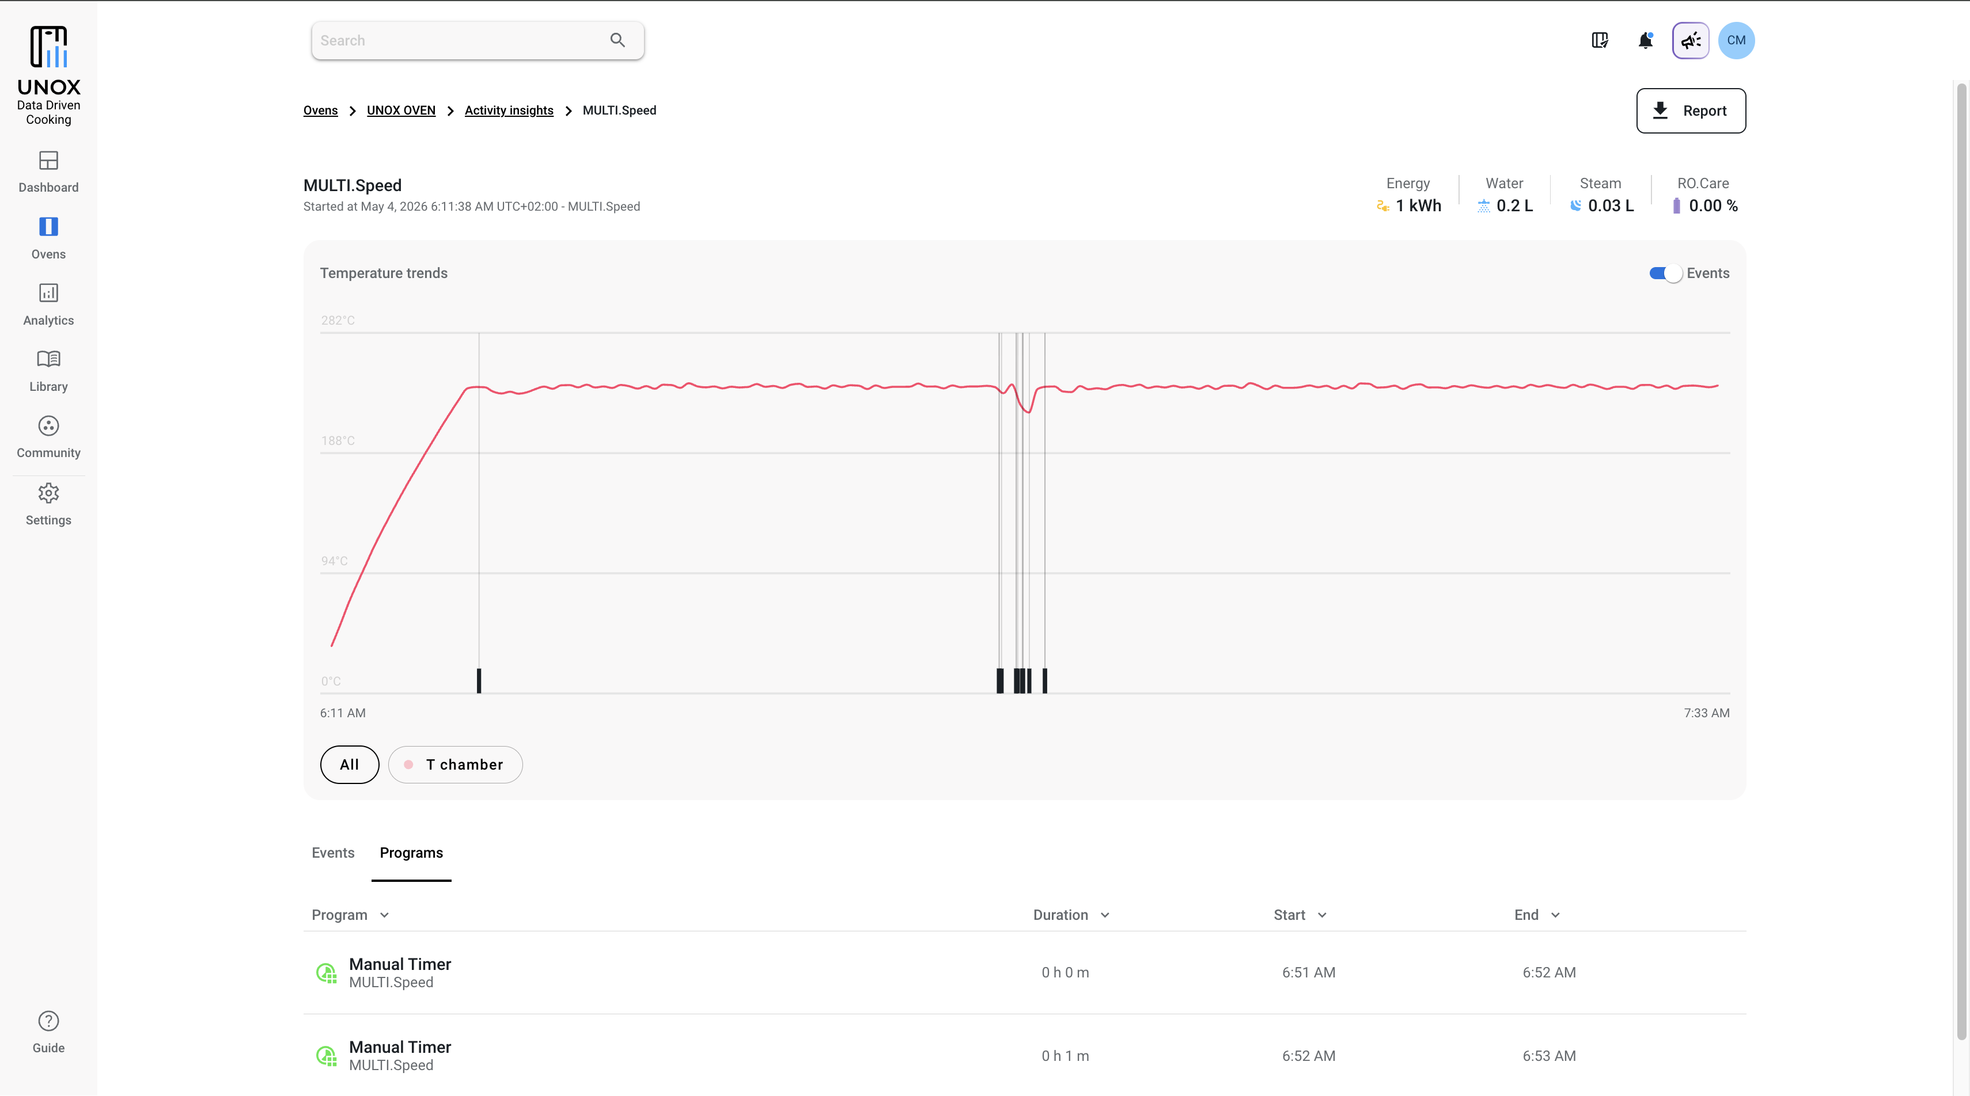Open the Analytics section
The width and height of the screenshot is (1970, 1096).
[48, 305]
